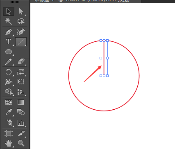This screenshot has width=175, height=149.
Task: Click the bottom-center bounding box handle
Action: point(104,76)
